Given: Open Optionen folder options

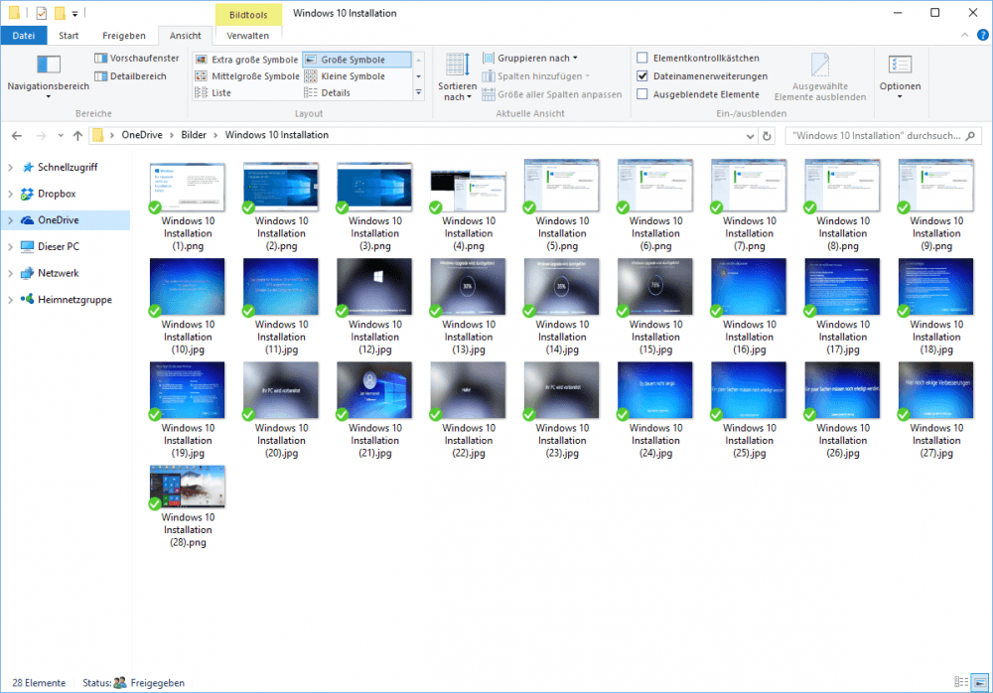Looking at the screenshot, I should point(900,76).
